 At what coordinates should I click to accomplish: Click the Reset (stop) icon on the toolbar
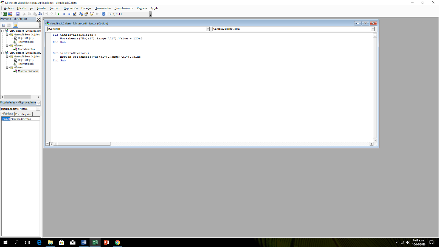(69, 14)
